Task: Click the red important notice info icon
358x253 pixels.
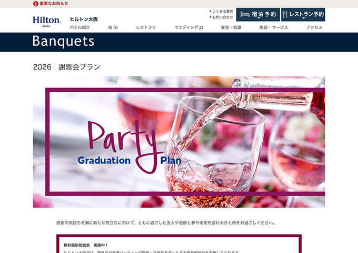Action: 36,4
